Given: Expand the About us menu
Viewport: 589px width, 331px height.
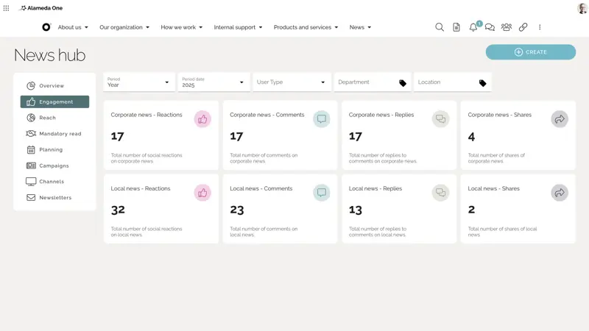Looking at the screenshot, I should pyautogui.click(x=73, y=27).
